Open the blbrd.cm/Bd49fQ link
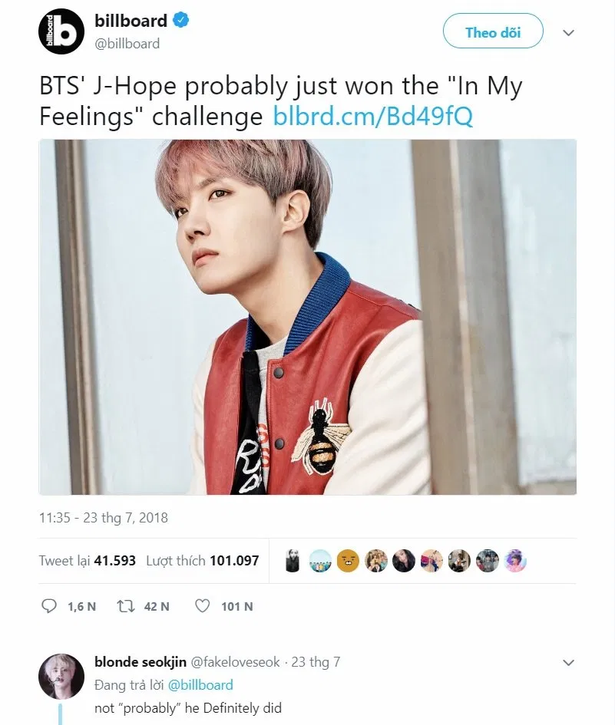The height and width of the screenshot is (725, 615). point(373,116)
